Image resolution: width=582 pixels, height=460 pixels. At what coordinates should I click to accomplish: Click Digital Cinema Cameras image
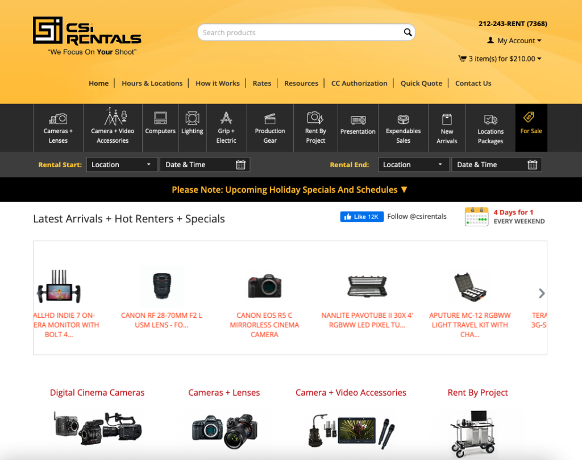pos(97,428)
